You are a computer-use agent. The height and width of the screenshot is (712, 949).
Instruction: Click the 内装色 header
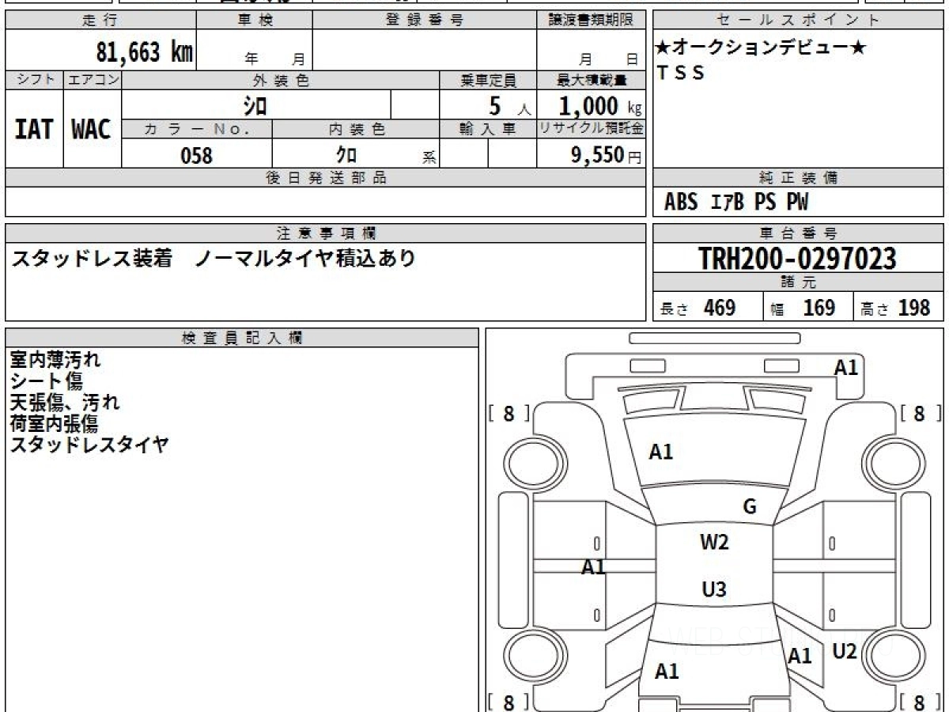356,130
